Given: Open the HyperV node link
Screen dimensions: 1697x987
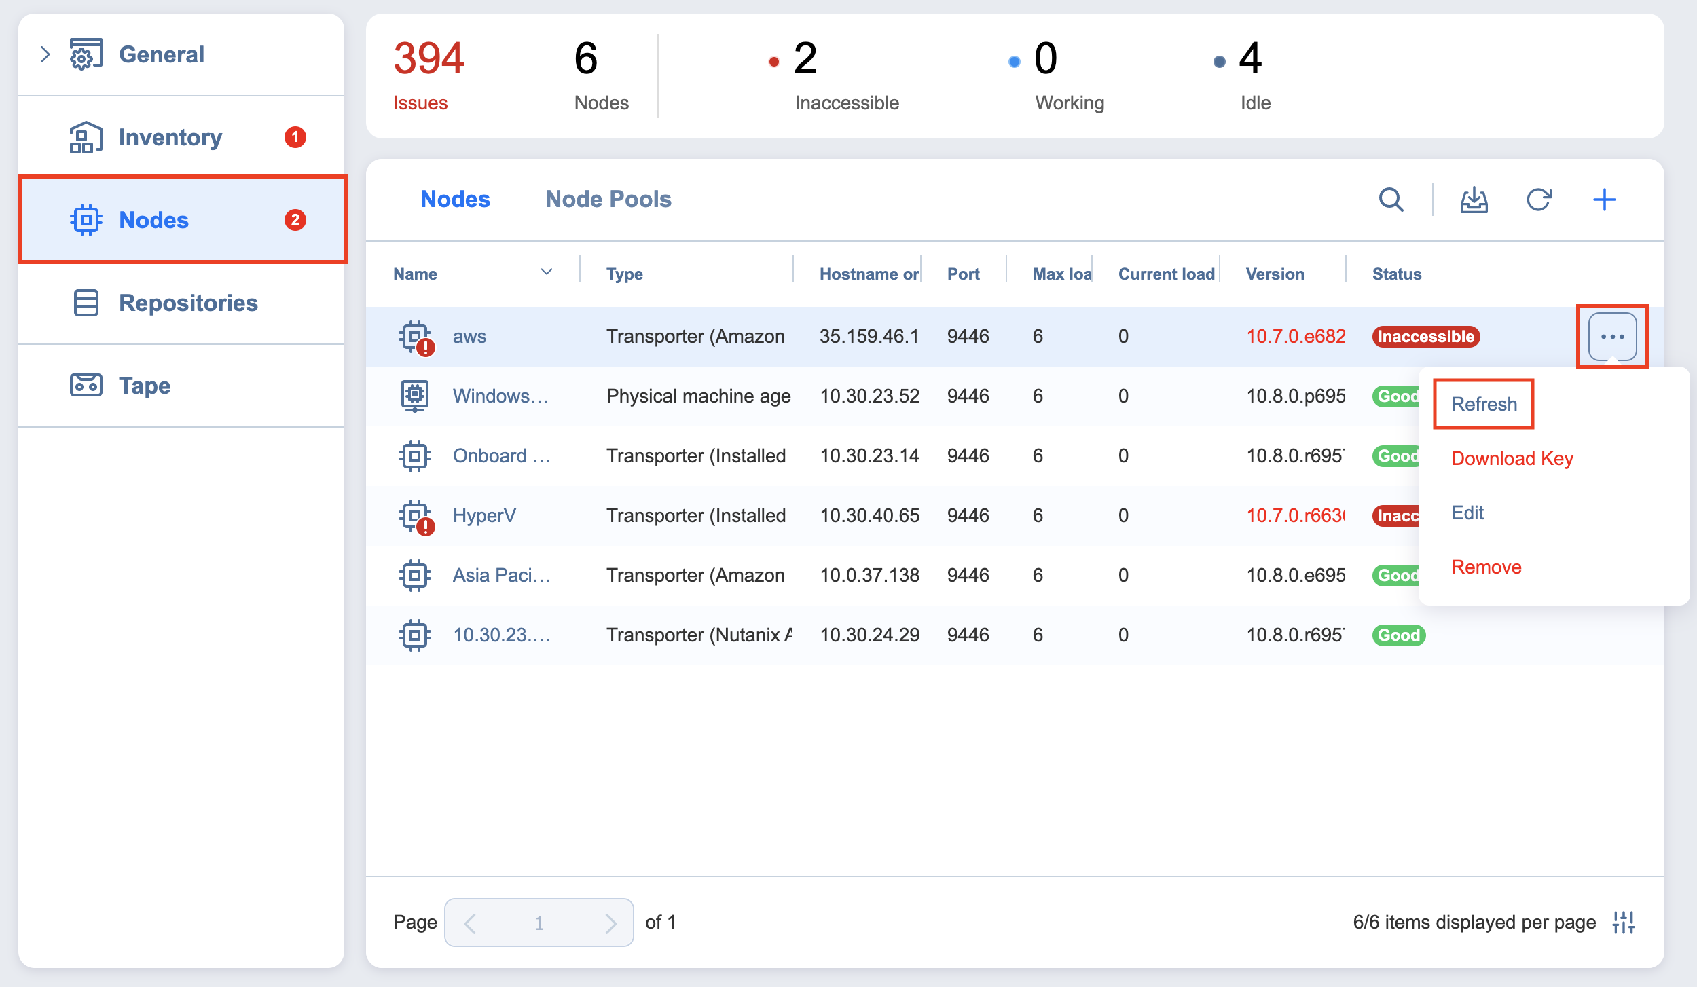Looking at the screenshot, I should [x=484, y=515].
